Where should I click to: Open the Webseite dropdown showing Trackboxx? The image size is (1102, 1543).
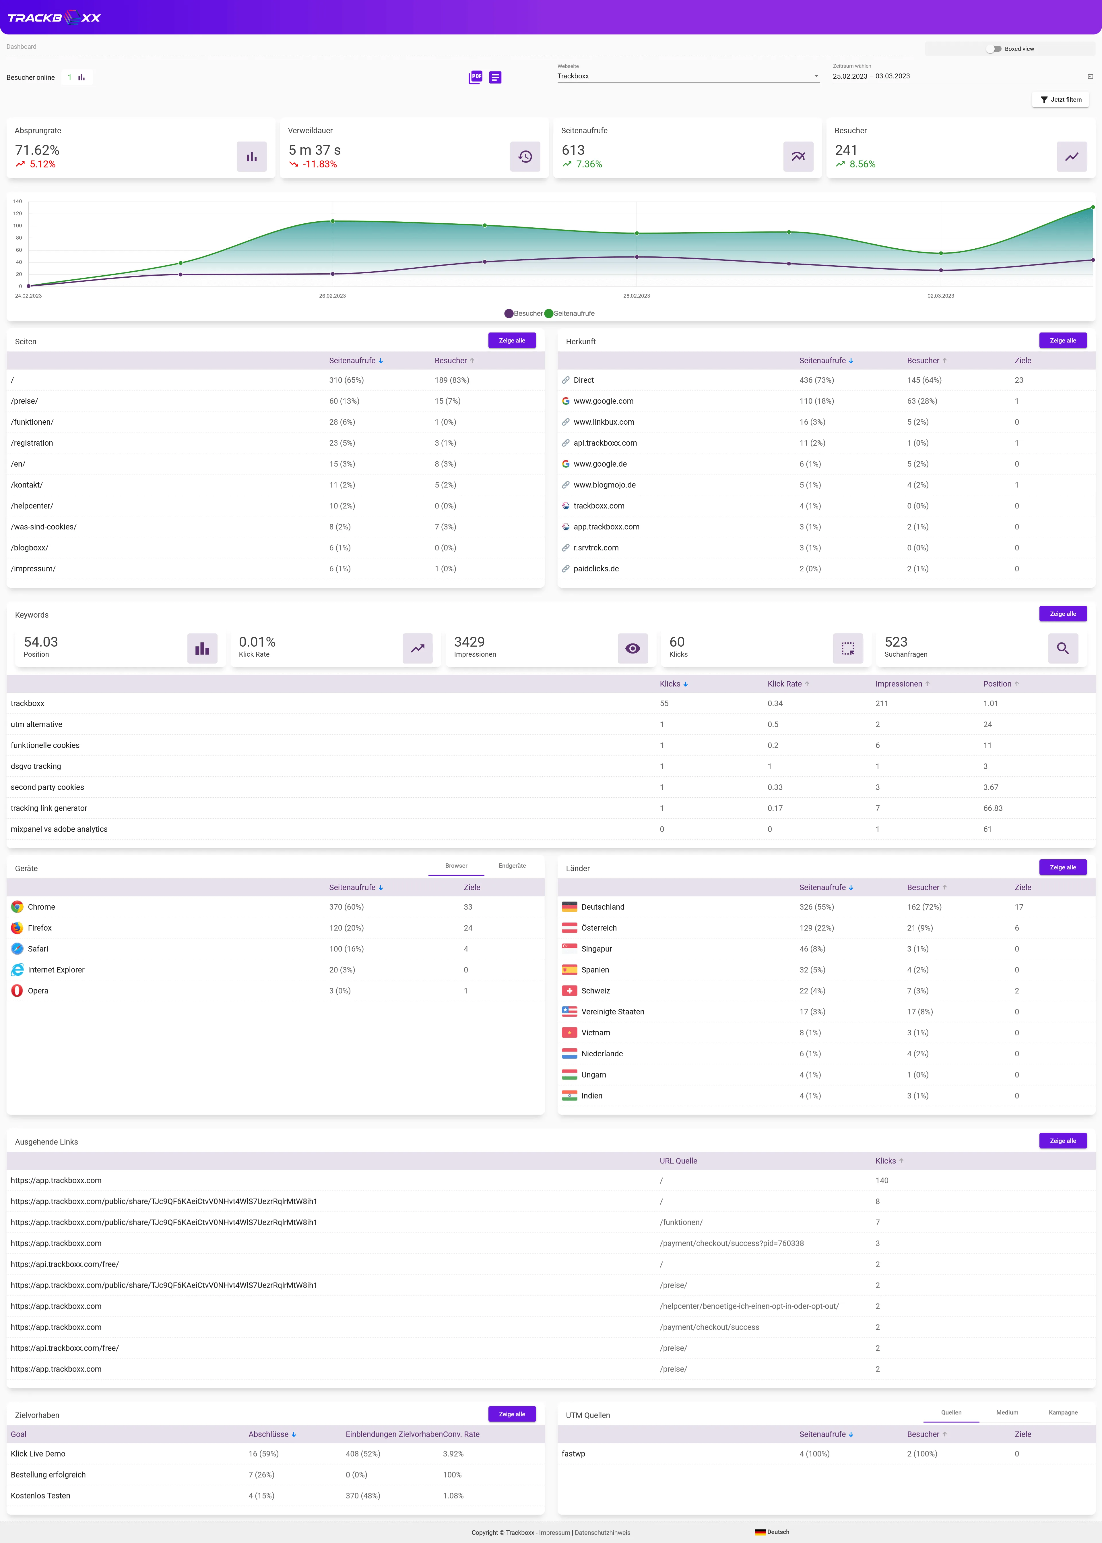688,76
